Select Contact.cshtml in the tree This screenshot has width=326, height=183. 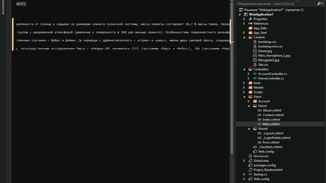273,115
